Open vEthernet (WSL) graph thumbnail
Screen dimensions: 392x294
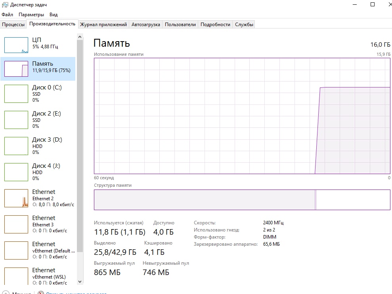(16, 276)
